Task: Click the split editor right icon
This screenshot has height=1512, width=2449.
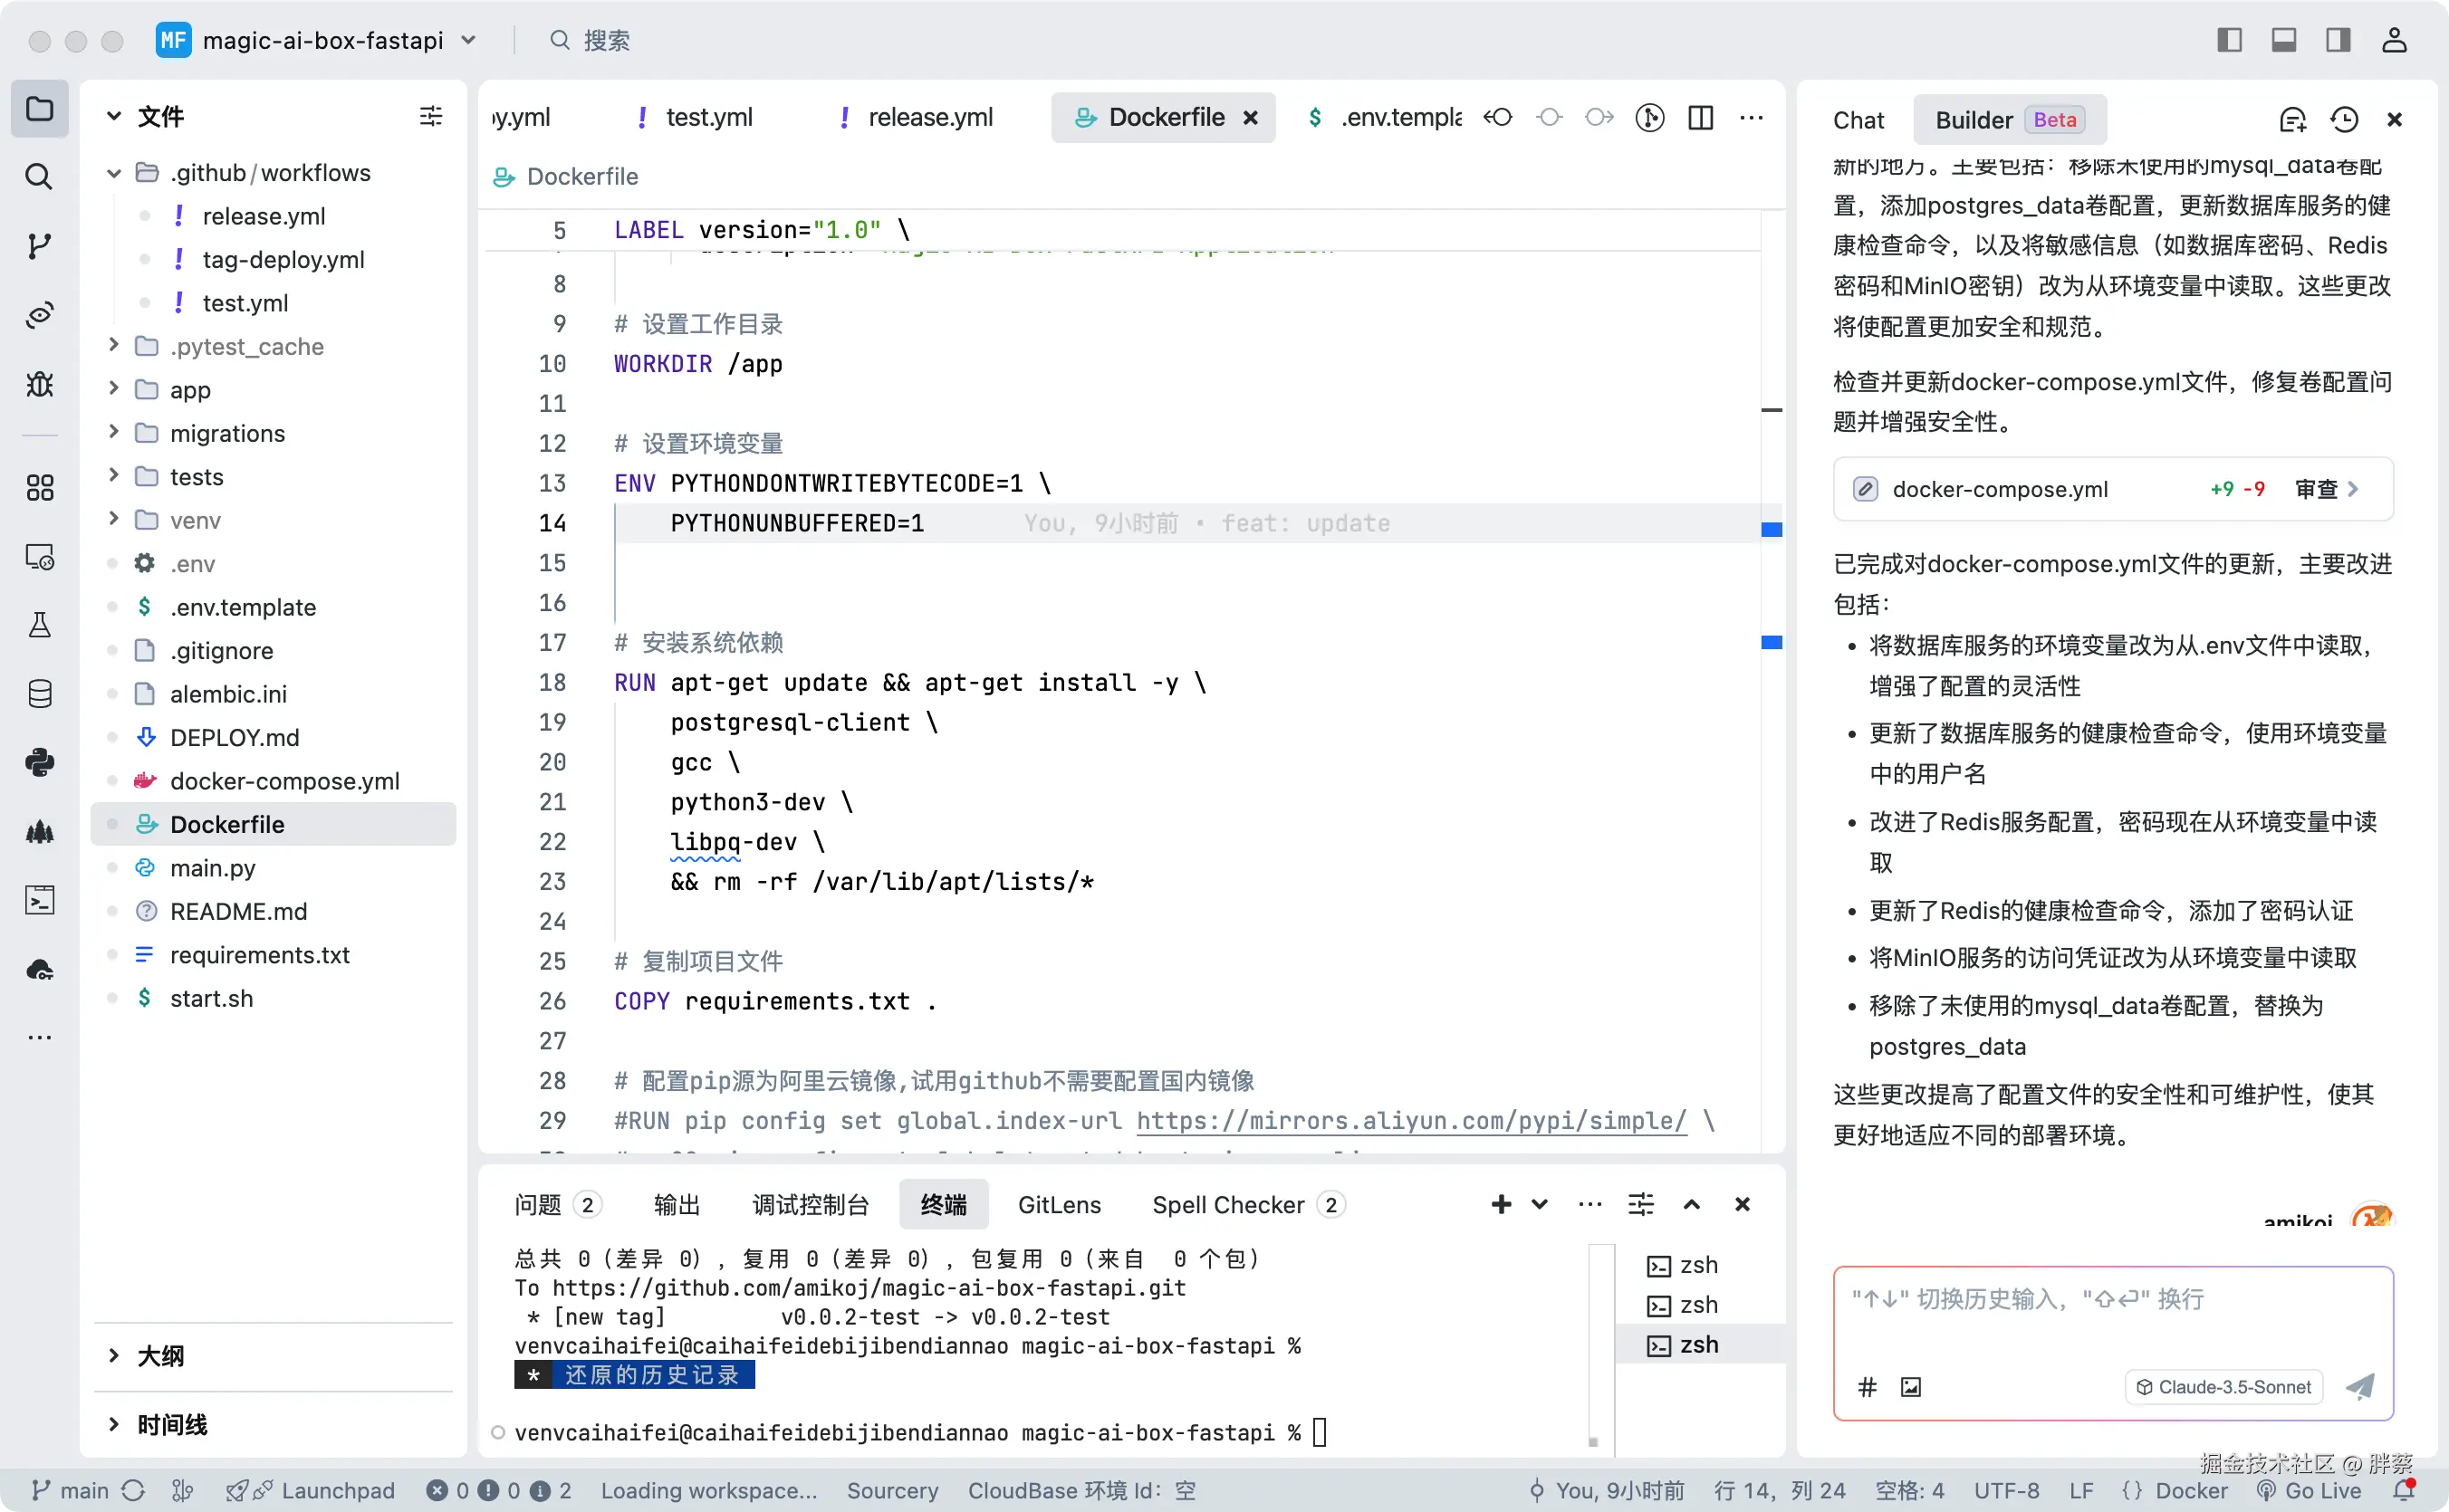Action: pos(1700,118)
